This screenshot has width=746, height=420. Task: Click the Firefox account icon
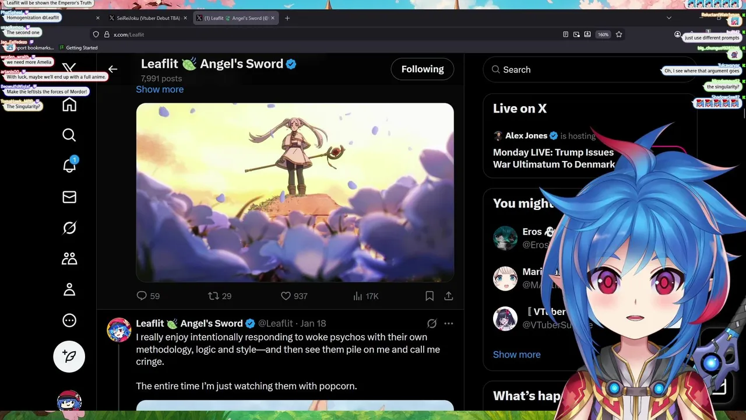coord(677,34)
